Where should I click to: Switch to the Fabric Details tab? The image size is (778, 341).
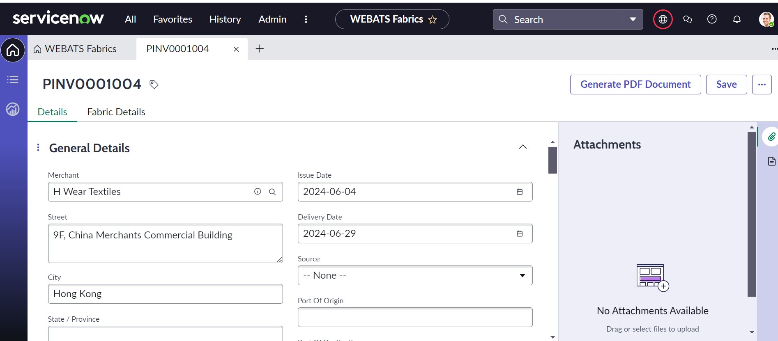(116, 112)
